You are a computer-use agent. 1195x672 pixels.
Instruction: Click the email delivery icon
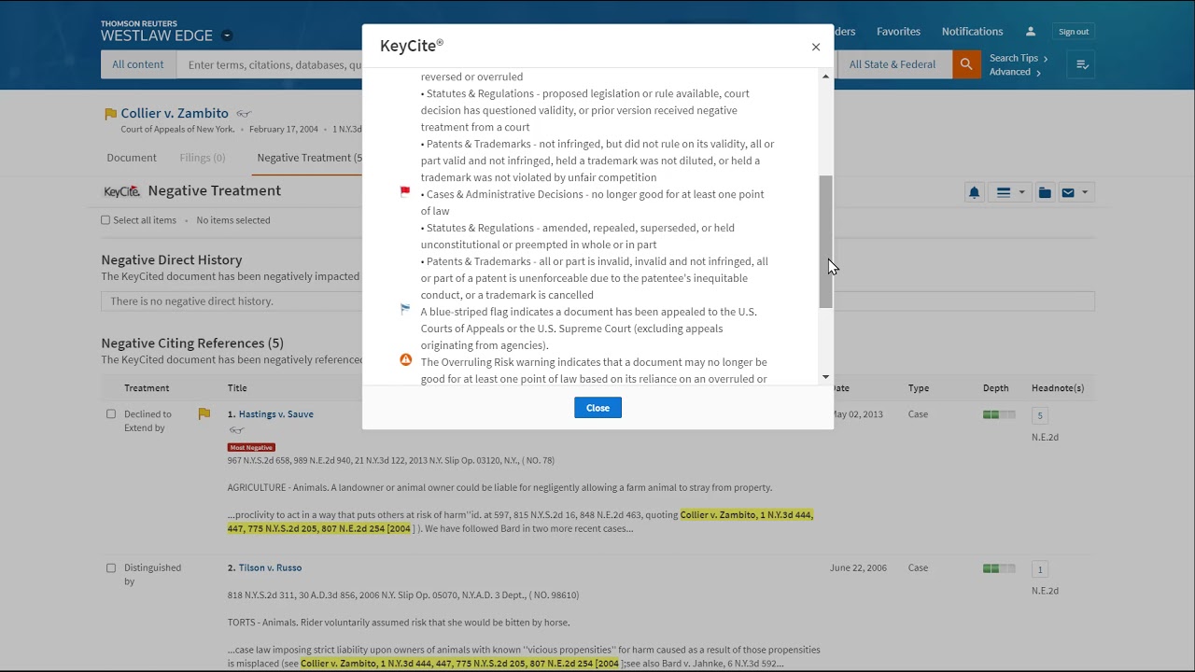[1068, 192]
